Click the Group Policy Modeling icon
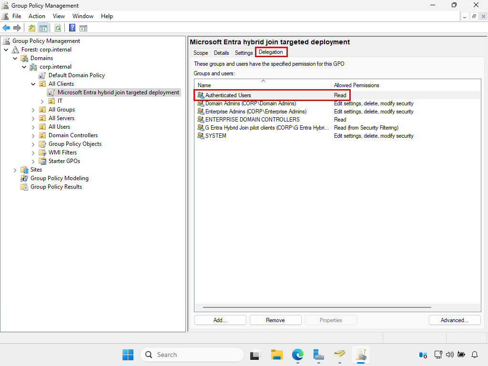The width and height of the screenshot is (488, 366). click(24, 178)
